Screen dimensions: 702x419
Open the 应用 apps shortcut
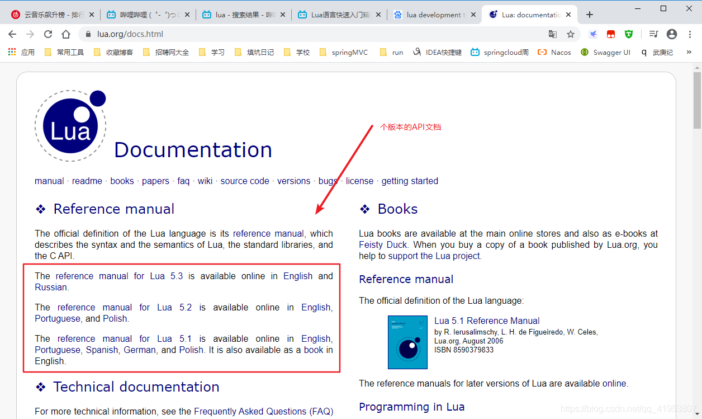click(21, 52)
